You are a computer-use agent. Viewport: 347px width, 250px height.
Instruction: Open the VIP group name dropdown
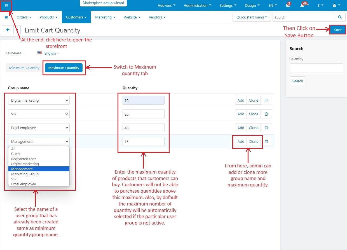point(39,114)
